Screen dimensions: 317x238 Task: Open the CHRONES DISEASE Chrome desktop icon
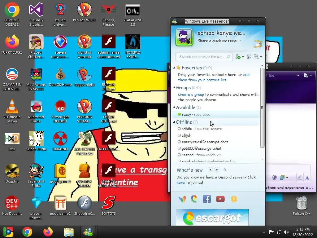tap(12, 14)
